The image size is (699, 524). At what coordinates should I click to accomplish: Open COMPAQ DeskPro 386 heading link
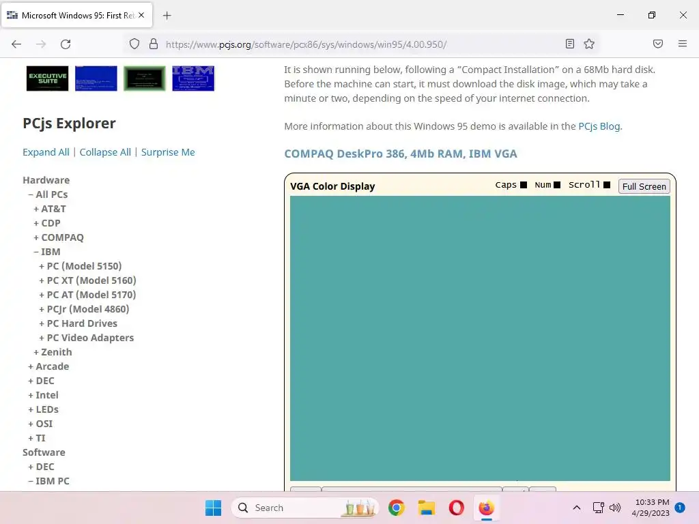pos(400,154)
